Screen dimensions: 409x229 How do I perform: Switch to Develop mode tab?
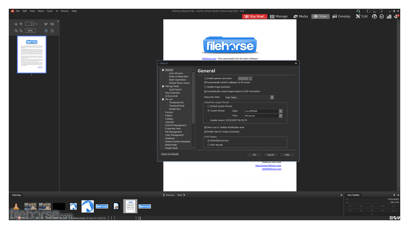pos(341,16)
